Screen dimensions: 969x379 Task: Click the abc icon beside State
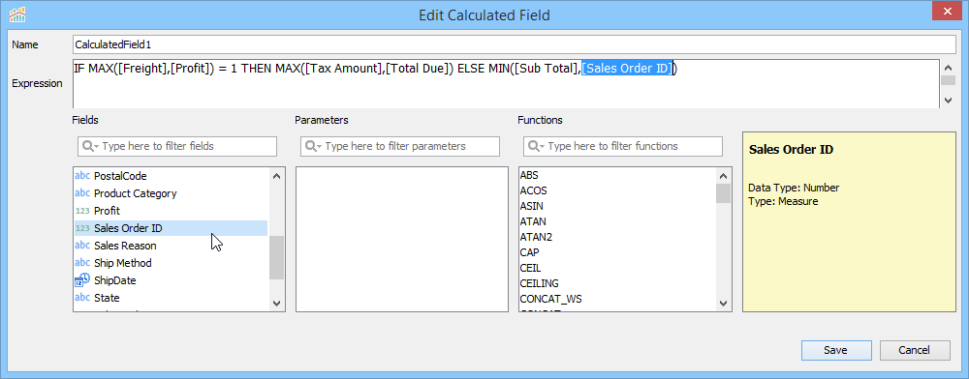point(82,298)
